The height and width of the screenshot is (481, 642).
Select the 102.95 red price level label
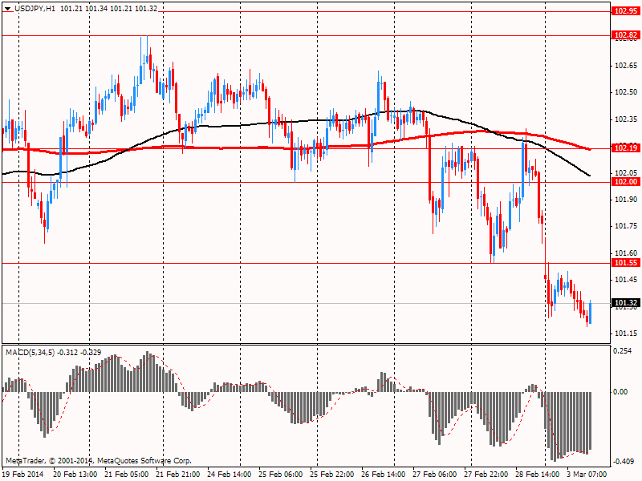[626, 11]
